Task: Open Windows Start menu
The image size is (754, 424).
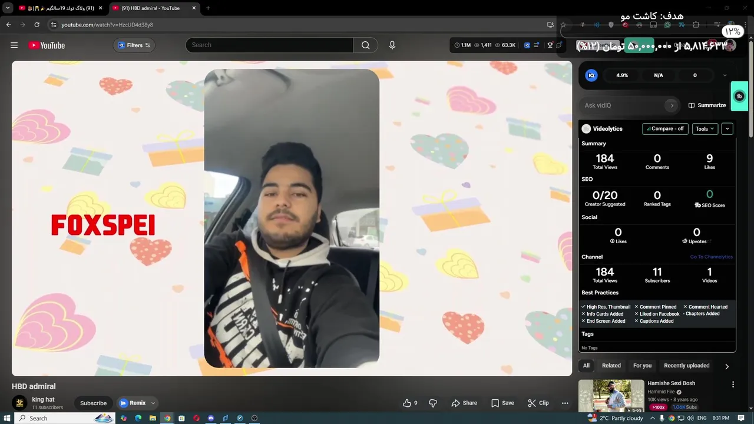Action: (x=6, y=418)
